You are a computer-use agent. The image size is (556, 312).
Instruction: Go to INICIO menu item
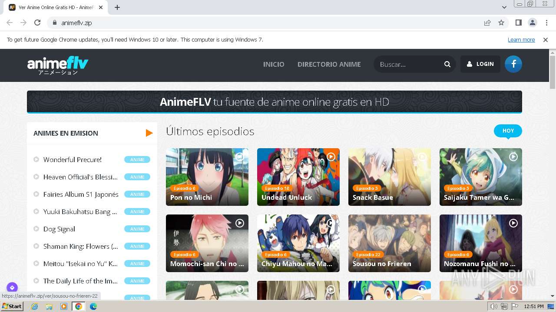click(274, 64)
